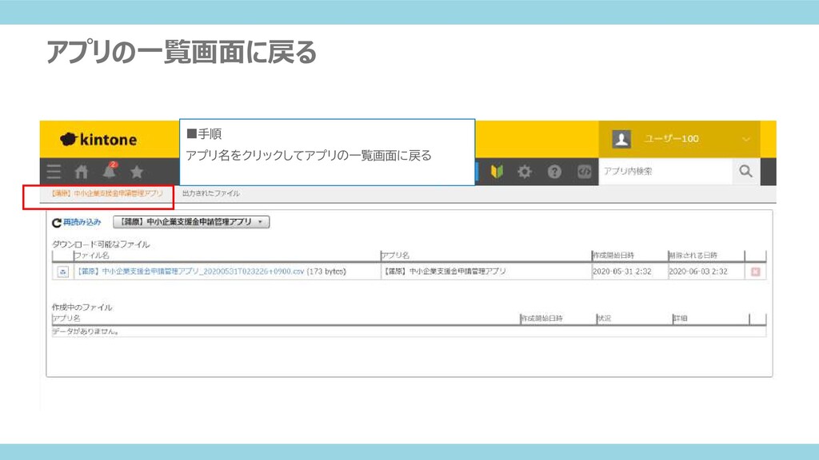819x460 pixels.
Task: Click the file download icon in CSV row
Action: pyautogui.click(x=62, y=272)
